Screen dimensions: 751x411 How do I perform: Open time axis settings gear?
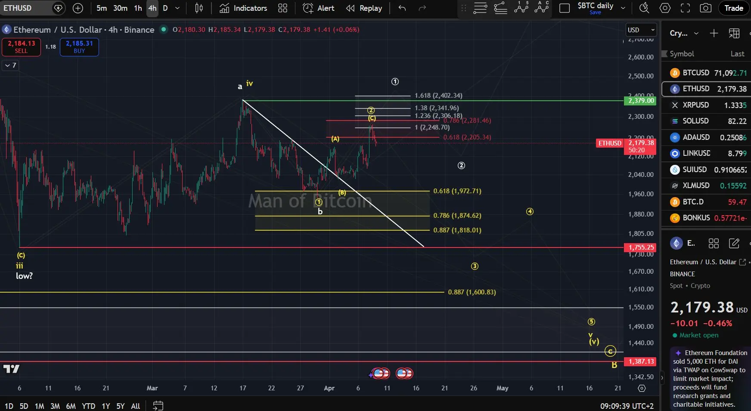click(642, 388)
